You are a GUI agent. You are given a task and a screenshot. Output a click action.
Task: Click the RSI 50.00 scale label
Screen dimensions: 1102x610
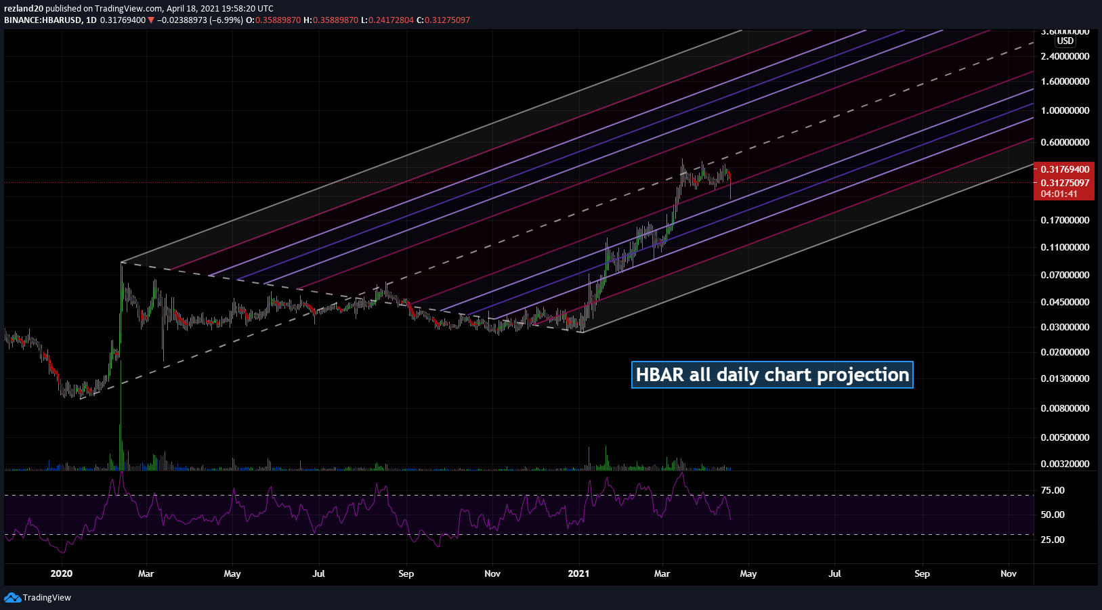[1053, 515]
